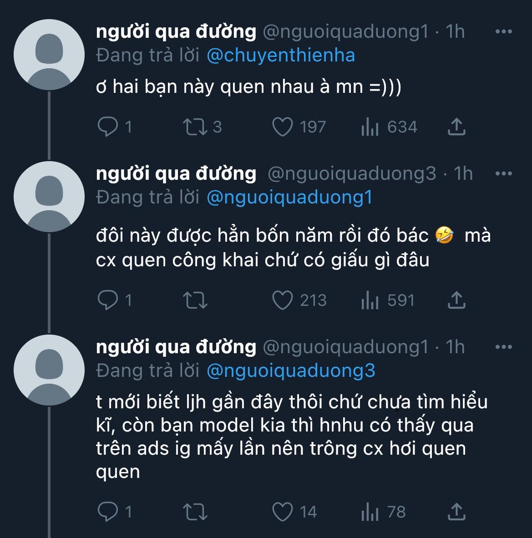The image size is (532, 538).
Task: Like the tweet with 197 likes
Action: (283, 127)
